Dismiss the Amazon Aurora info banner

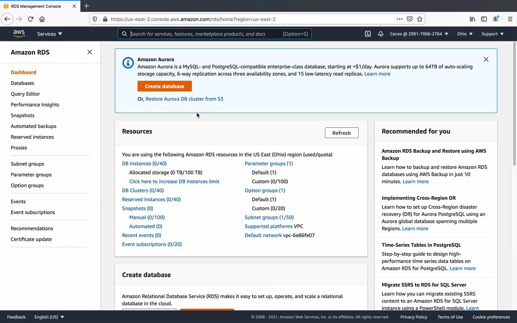tap(486, 59)
